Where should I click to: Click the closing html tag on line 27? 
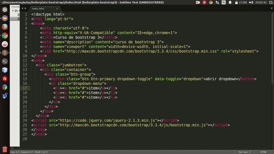(39, 134)
